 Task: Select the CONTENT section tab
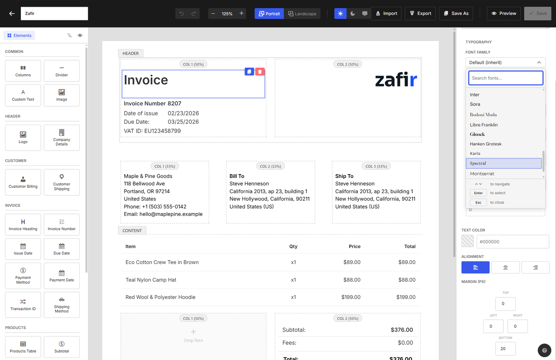pyautogui.click(x=132, y=231)
